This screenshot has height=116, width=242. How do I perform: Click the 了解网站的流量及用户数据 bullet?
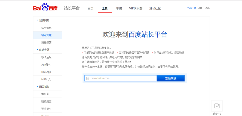pyautogui.click(x=99, y=53)
